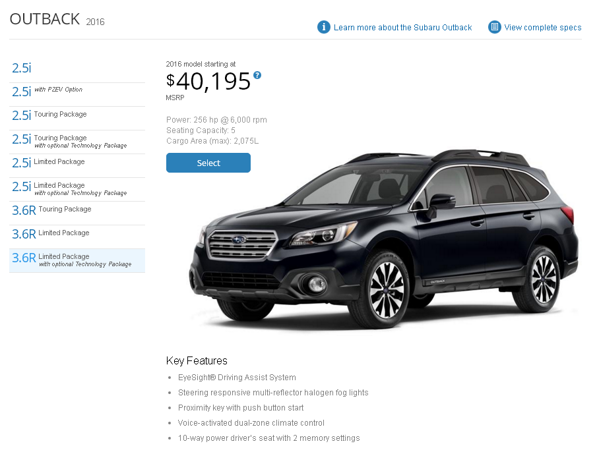599x454 pixels.
Task: Click the MSRP question mark help icon
Action: coord(257,75)
